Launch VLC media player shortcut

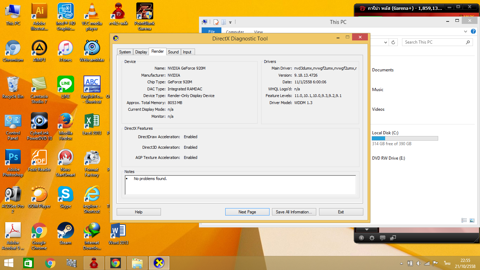(92, 17)
